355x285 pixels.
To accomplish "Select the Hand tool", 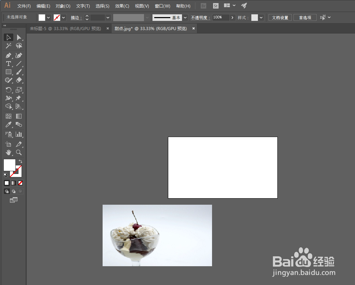I will (9, 152).
